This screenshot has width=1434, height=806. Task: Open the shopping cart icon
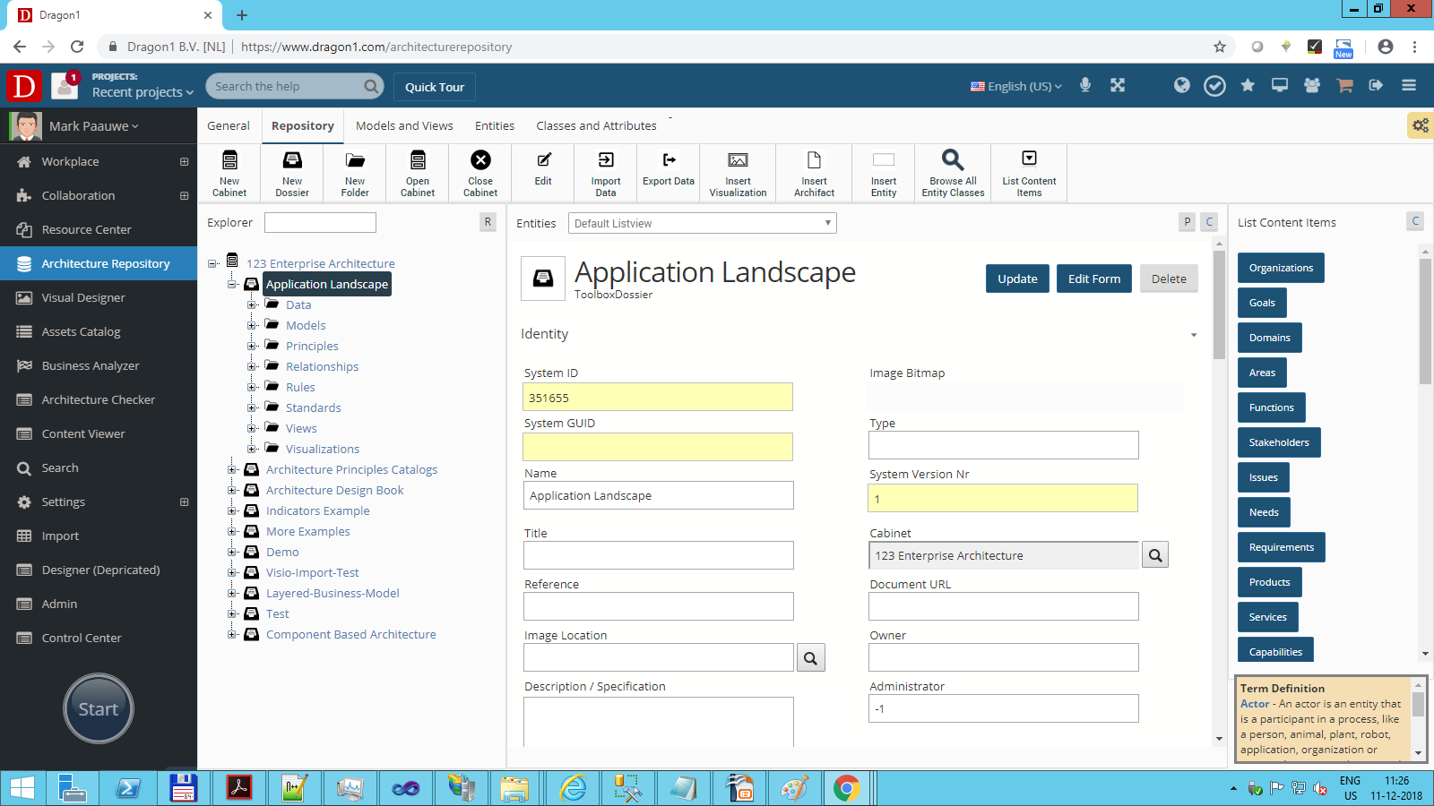click(x=1344, y=85)
